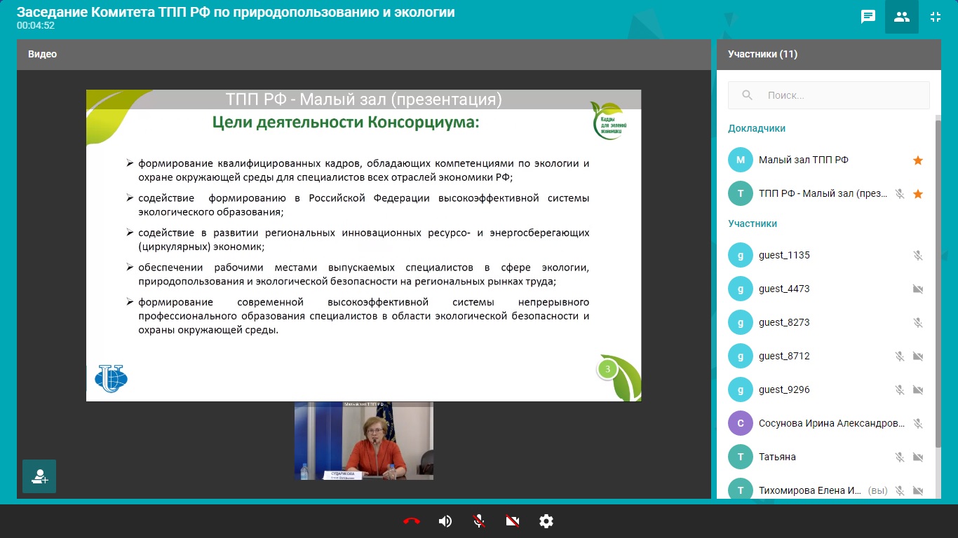Image resolution: width=958 pixels, height=538 pixels.
Task: Select participant Сосунова Ирина Александровна
Action: click(831, 423)
